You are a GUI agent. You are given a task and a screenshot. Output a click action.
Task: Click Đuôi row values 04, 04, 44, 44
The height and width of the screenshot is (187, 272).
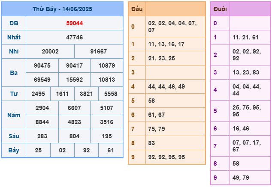pyautogui.click(x=247, y=90)
